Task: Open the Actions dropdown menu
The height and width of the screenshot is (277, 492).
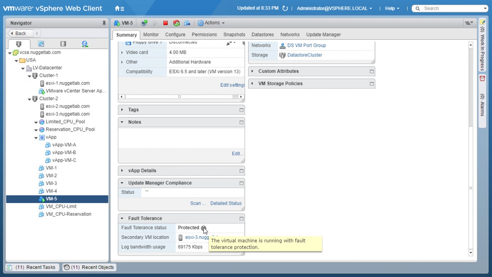Action: pyautogui.click(x=211, y=23)
